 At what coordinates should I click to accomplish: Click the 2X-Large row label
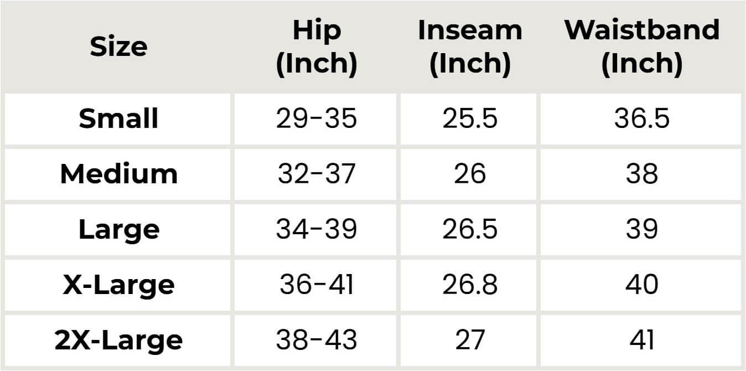tap(118, 340)
